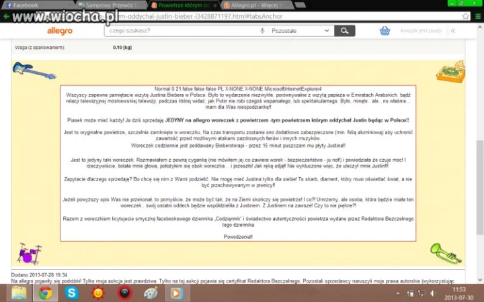This screenshot has height=302, width=484.
Task: Click the microphone voice search icon
Action: coord(262,31)
